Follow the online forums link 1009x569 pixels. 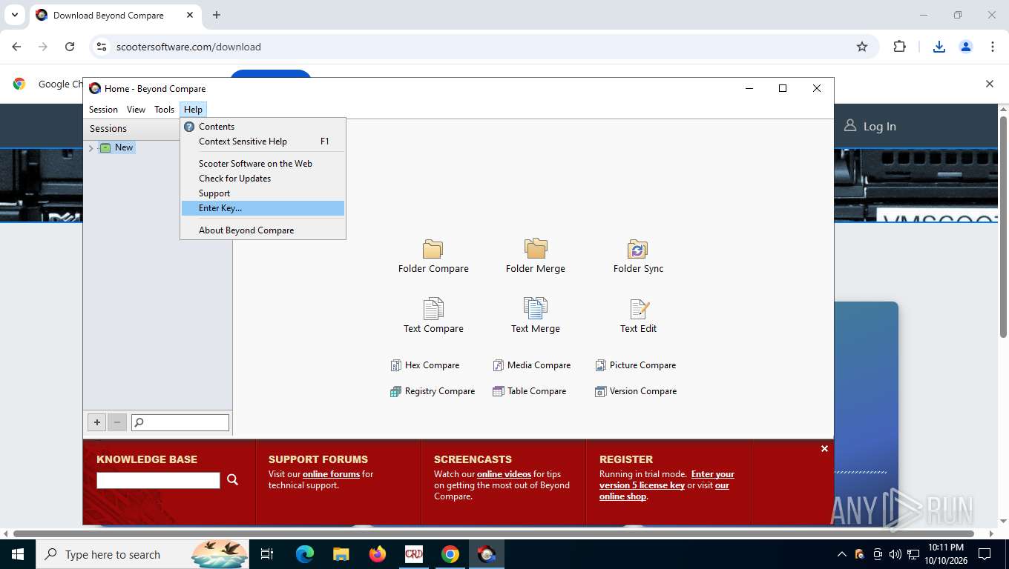pos(331,474)
